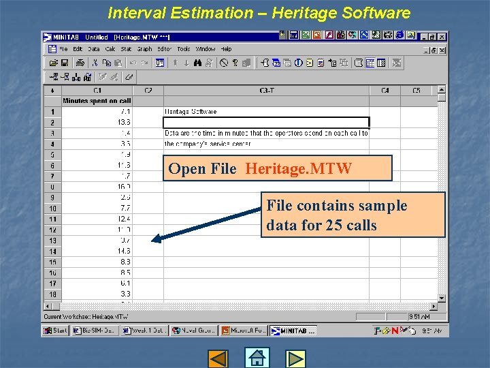Select the 'Minutes spent on call' column name cell

coord(97,101)
